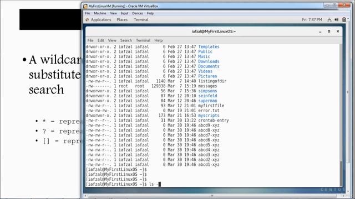Click the superman directory name
The image size is (355, 199).
point(207,101)
